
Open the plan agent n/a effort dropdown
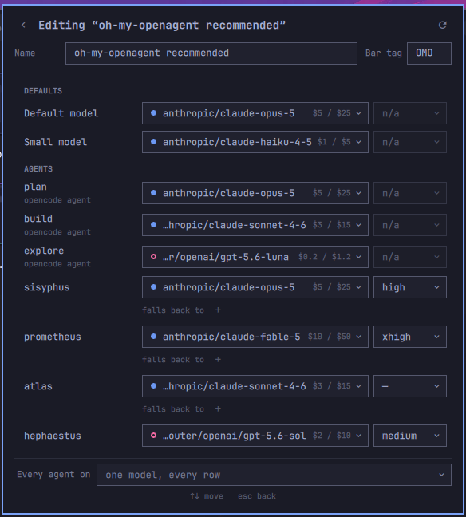coord(410,193)
